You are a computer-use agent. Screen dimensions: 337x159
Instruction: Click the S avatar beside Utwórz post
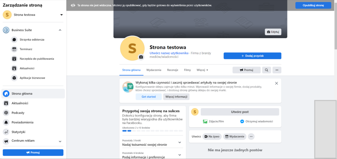pyautogui.click(x=195, y=112)
